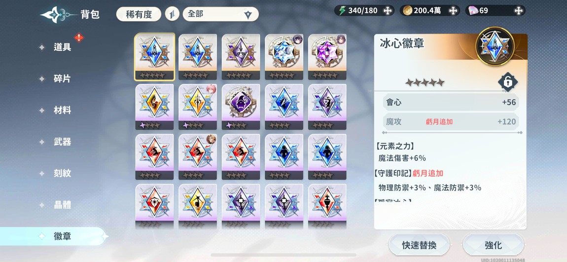Screen dimensions: 567x262
Task: Select the blue lightning emblem in second row
Action: [284, 107]
